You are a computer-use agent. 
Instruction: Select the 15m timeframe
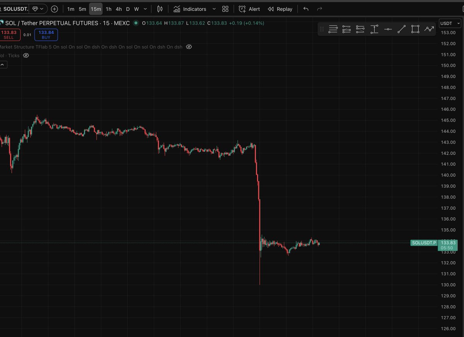[x=96, y=9]
